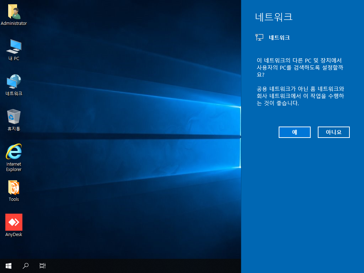Select the AnyDesk label text
The width and height of the screenshot is (364, 273).
14,235
